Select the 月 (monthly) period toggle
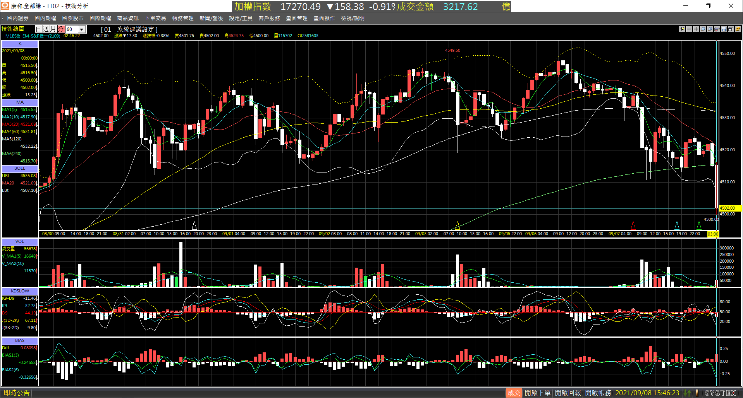The width and height of the screenshot is (743, 398). click(x=53, y=29)
